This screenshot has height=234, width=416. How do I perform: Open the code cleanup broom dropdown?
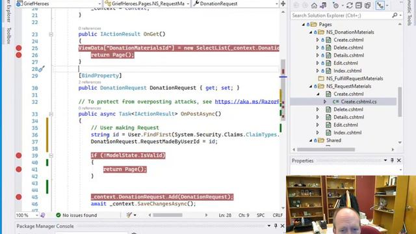135,215
